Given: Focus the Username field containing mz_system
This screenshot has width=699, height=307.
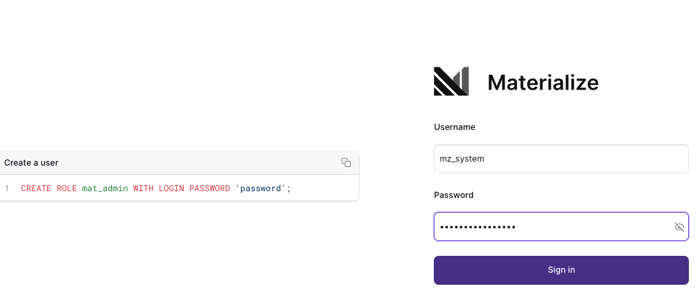Looking at the screenshot, I should point(560,159).
